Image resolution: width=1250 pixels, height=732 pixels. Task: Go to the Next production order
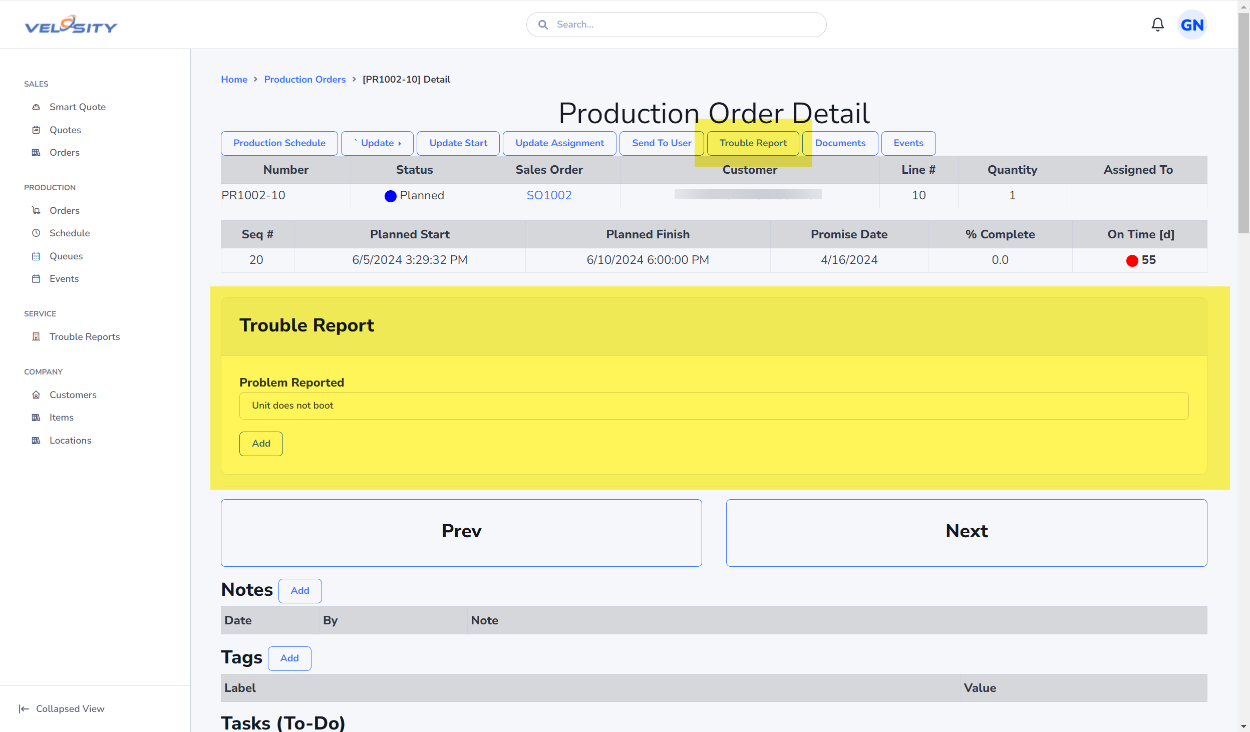coord(967,533)
